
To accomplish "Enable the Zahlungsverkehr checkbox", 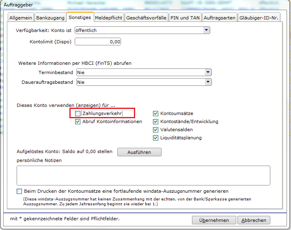I will pyautogui.click(x=78, y=113).
